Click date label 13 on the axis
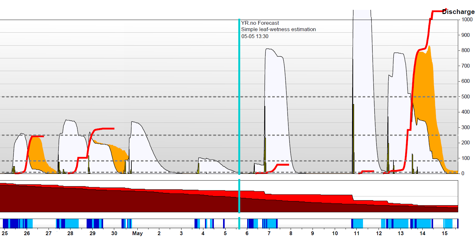 click(x=401, y=234)
